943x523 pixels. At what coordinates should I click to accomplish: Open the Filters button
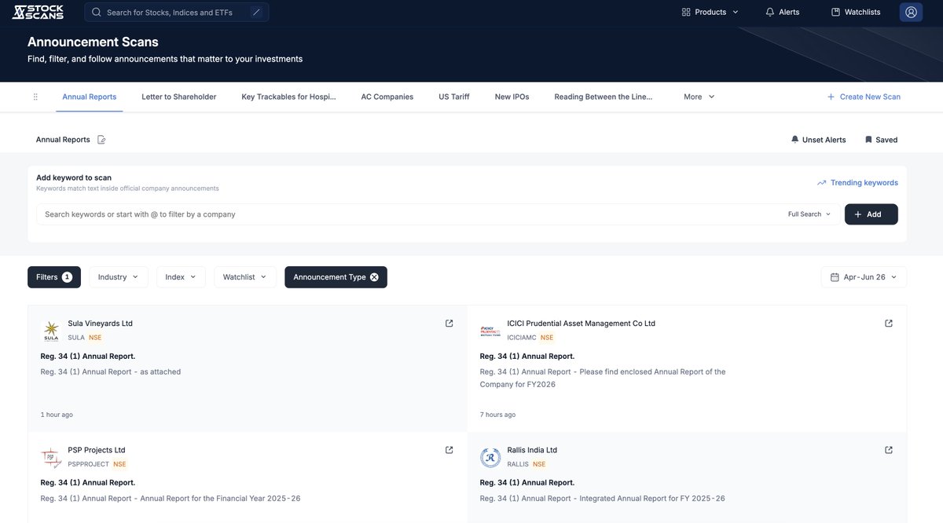click(54, 277)
